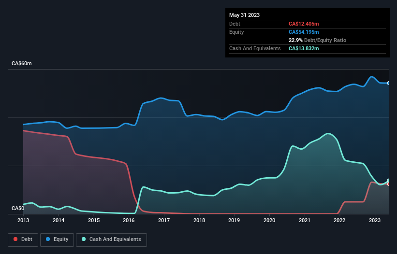Viewport: 397px width, 254px height.
Task: Click the CA$60m y-axis label
Action: (x=22, y=63)
